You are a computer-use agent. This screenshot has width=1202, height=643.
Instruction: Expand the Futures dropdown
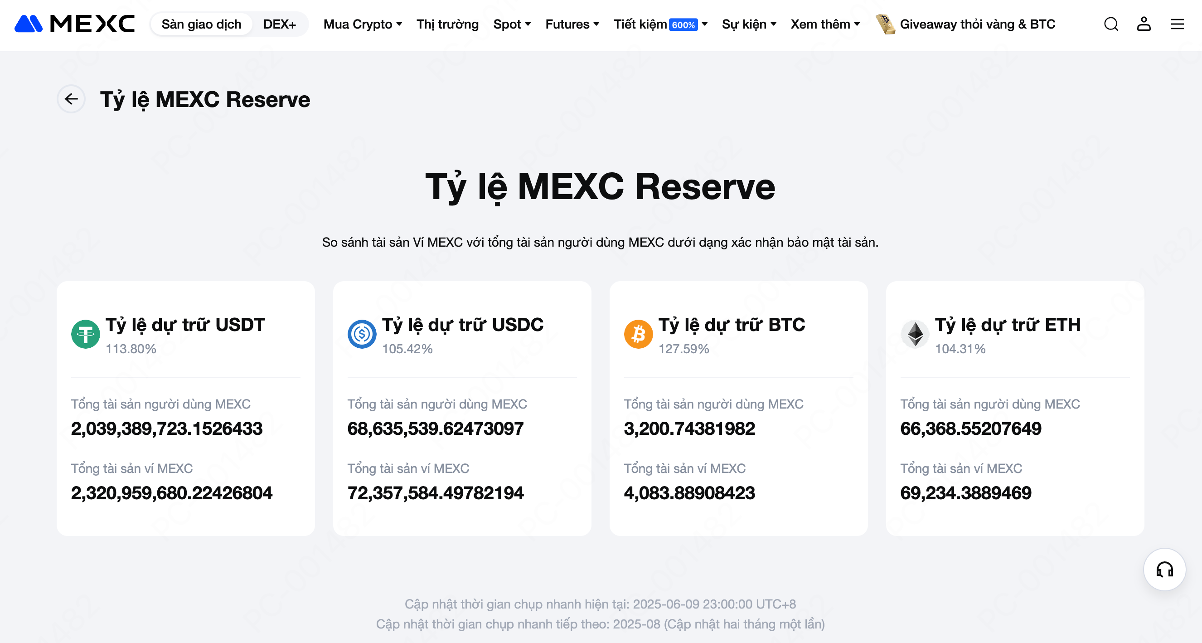572,24
